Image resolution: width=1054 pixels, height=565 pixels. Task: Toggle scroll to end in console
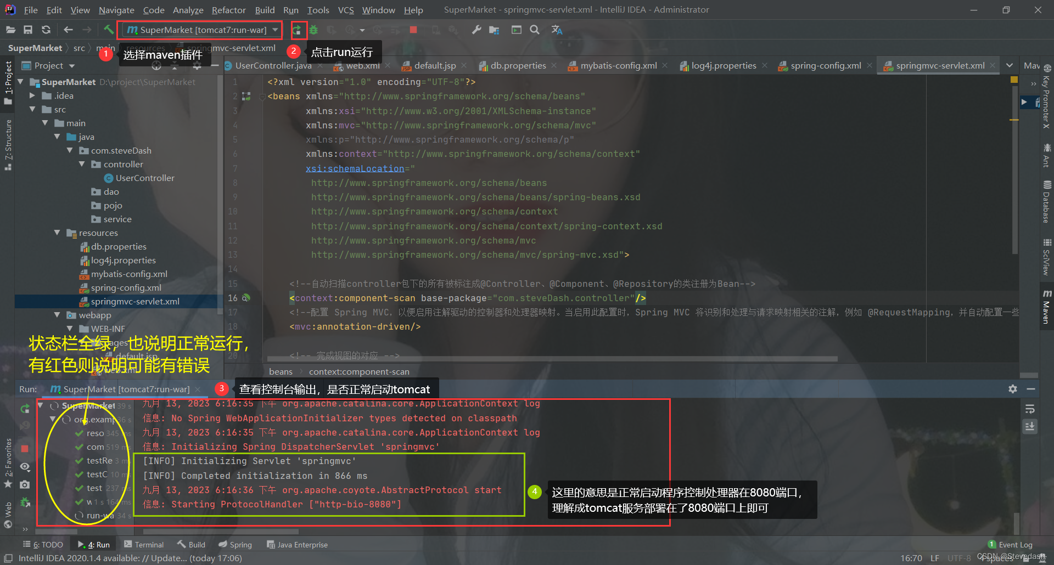(x=1030, y=426)
